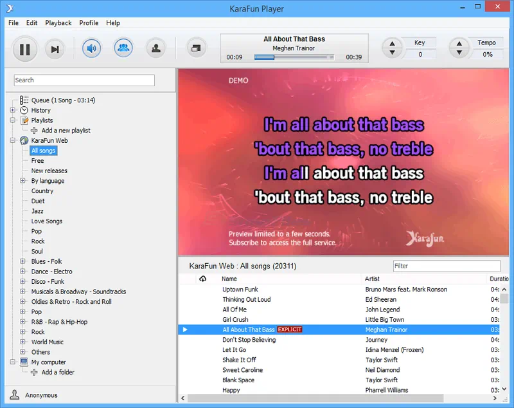The height and width of the screenshot is (408, 514).
Task: Sort the song list by Artist column
Action: (372, 279)
